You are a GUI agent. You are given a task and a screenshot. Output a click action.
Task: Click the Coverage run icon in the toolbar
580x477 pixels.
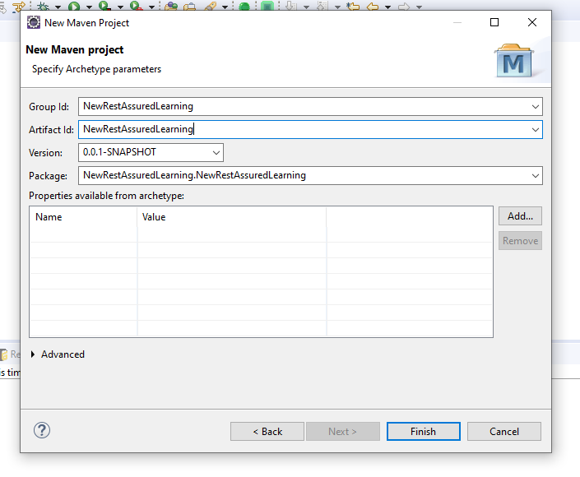(105, 6)
